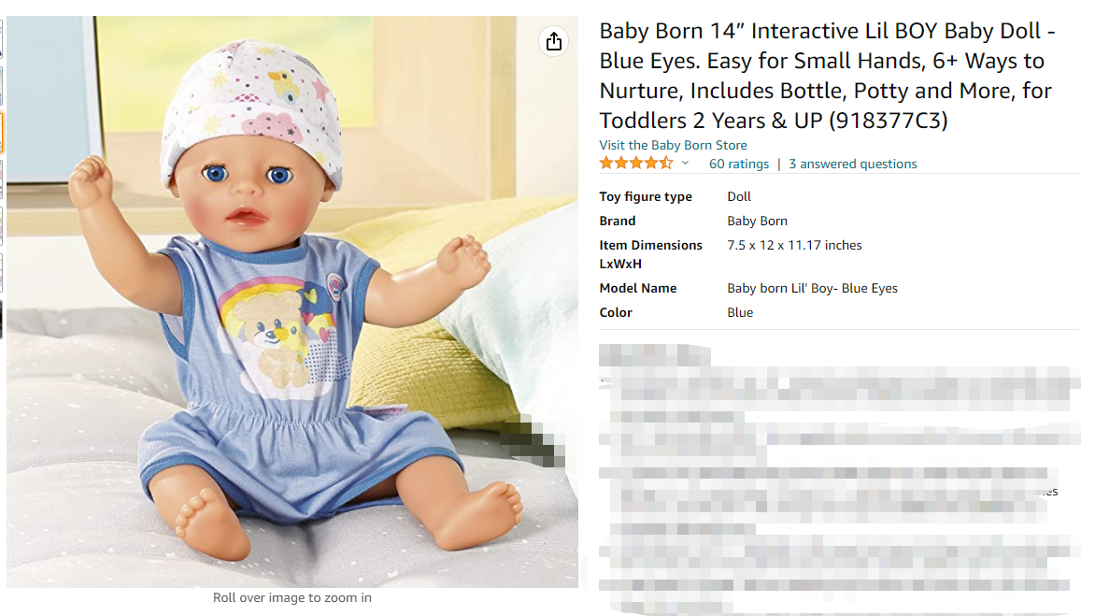Select the sixth product thumbnail in the strip
The height and width of the screenshot is (616, 1095).
(1, 272)
